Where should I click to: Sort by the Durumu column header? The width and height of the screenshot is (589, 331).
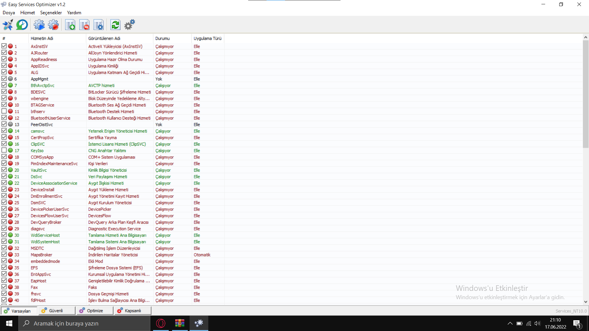(163, 38)
